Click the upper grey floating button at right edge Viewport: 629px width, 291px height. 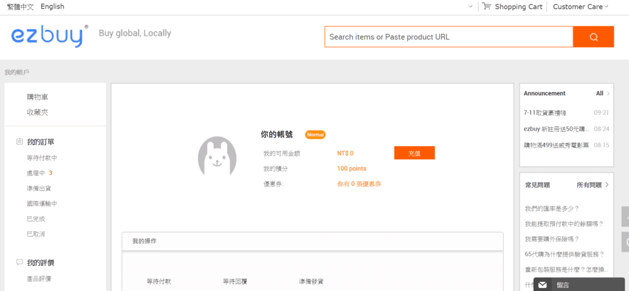pyautogui.click(x=625, y=217)
